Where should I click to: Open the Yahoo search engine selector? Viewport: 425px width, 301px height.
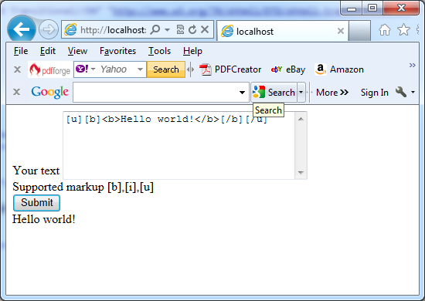tap(85, 69)
